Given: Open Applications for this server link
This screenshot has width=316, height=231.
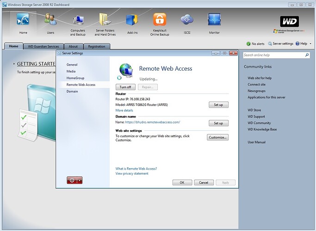Looking at the screenshot, I should click(266, 97).
